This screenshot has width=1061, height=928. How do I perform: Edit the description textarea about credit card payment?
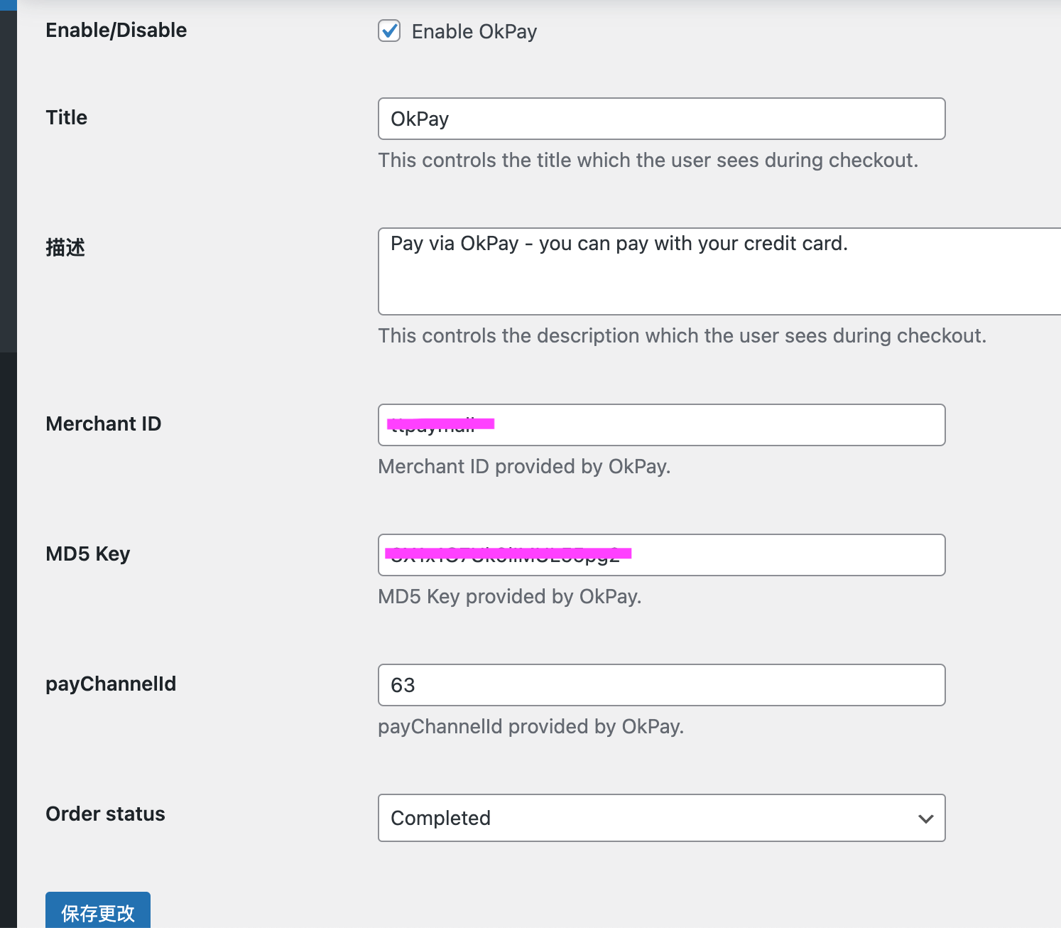[719, 271]
